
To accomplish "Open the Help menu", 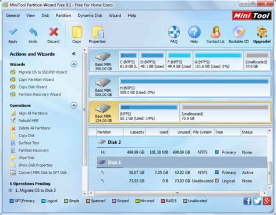I will pyautogui.click(x=132, y=16).
